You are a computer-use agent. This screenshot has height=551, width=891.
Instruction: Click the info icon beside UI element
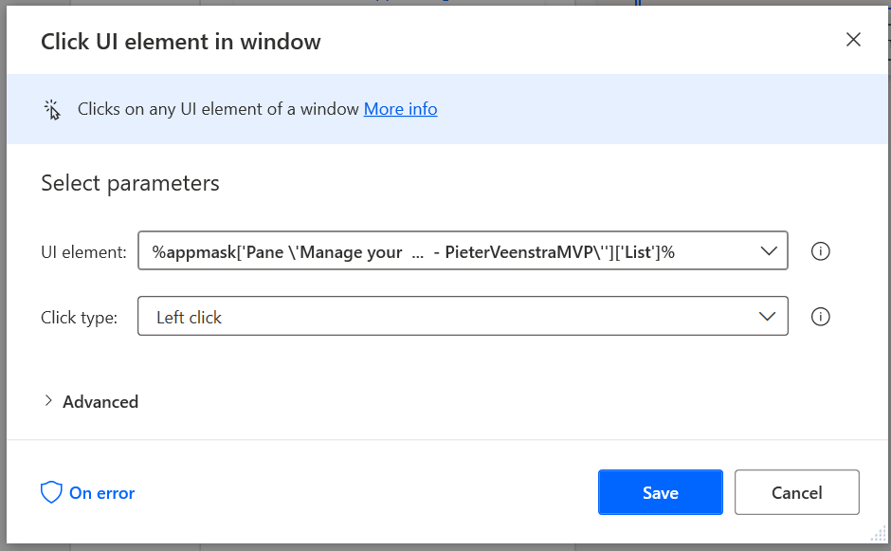(820, 250)
